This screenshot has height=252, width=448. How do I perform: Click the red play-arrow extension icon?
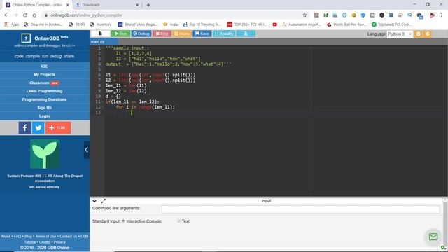[433, 15]
